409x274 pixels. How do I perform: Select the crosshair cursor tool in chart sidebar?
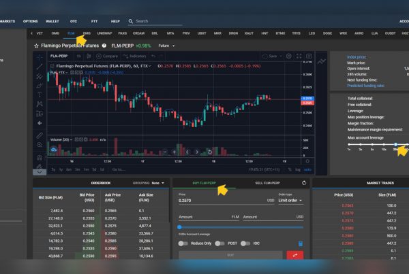[x=40, y=57]
